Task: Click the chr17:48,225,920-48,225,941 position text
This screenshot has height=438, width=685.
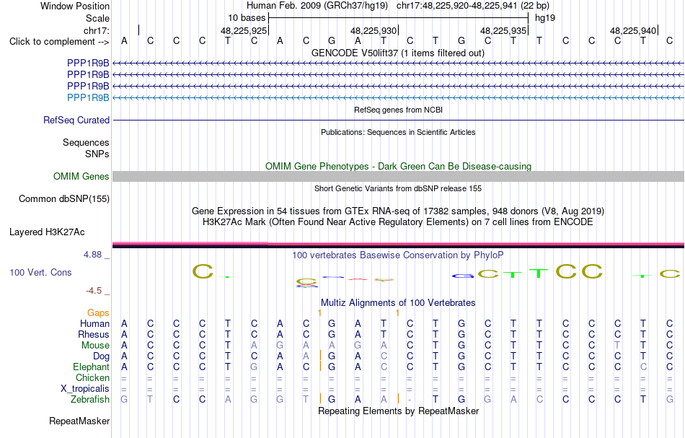Action: tap(473, 6)
